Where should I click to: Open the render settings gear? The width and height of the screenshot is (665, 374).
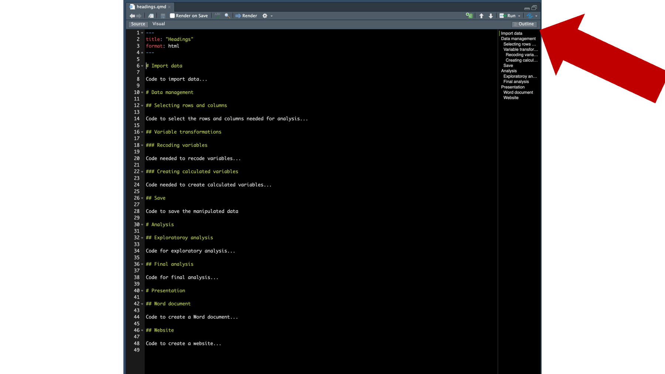(x=265, y=16)
